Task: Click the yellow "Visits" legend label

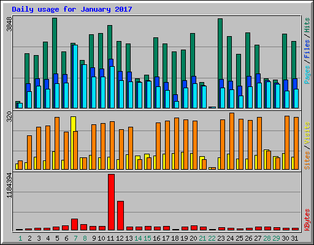Action: tap(307, 133)
